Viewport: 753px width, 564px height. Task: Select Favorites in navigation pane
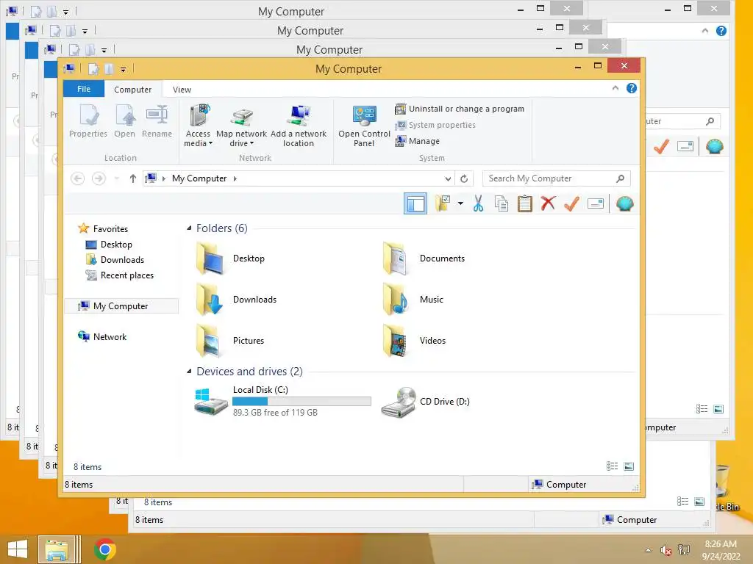(103, 229)
